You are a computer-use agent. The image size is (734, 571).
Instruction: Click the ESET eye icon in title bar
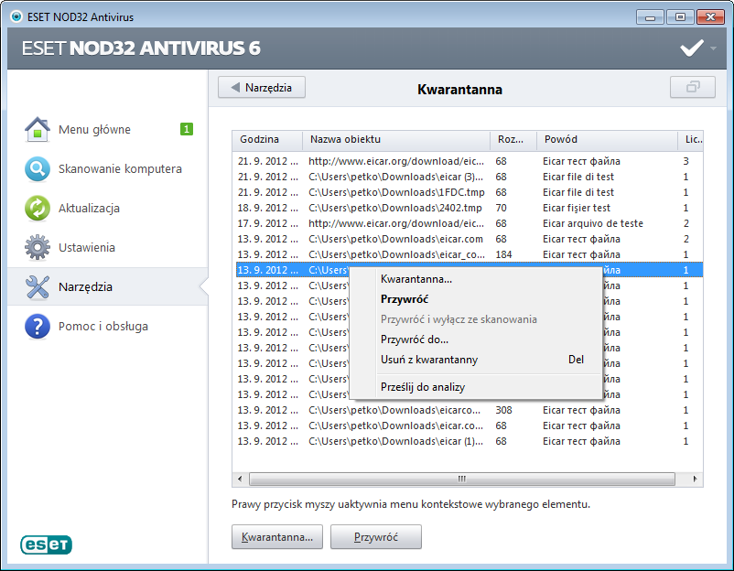coord(16,16)
